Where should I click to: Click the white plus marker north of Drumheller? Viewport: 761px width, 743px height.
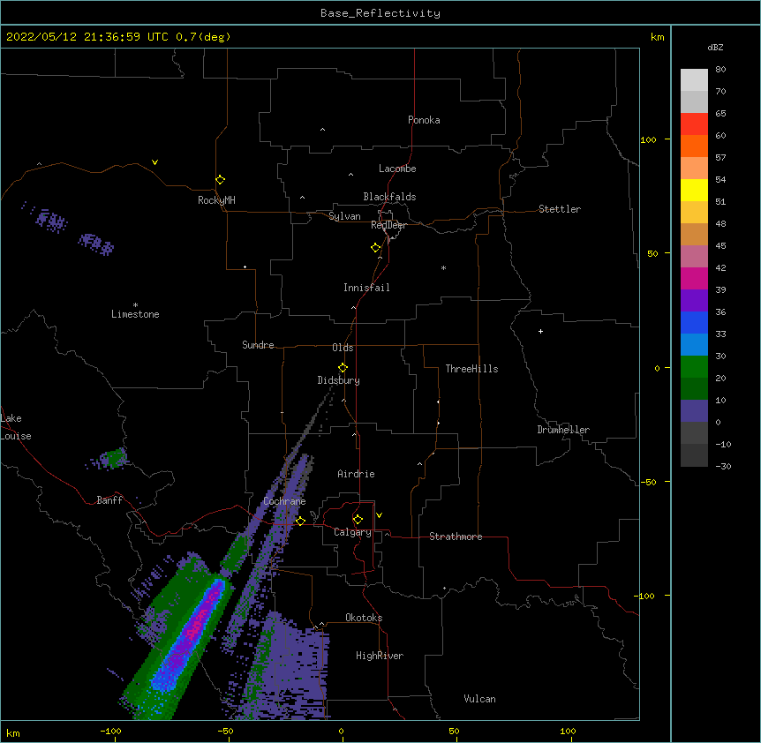pos(540,331)
